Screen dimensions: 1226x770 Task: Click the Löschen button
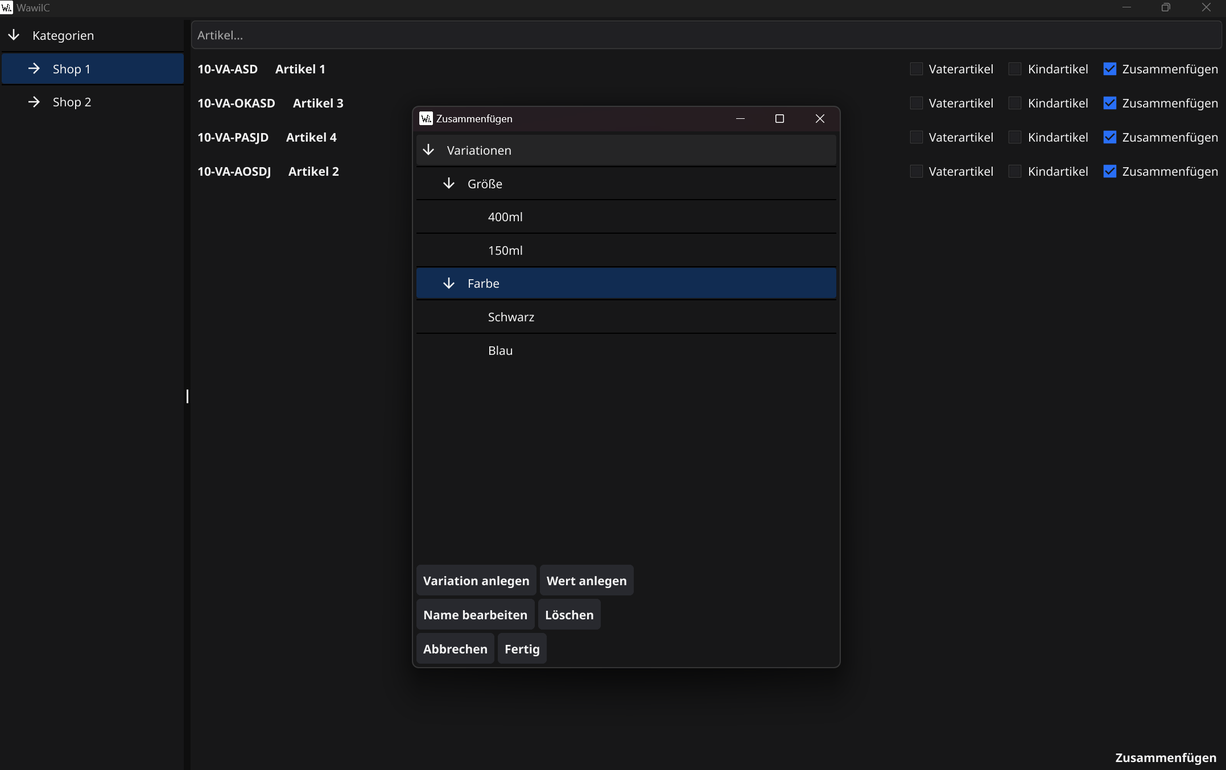(x=569, y=615)
